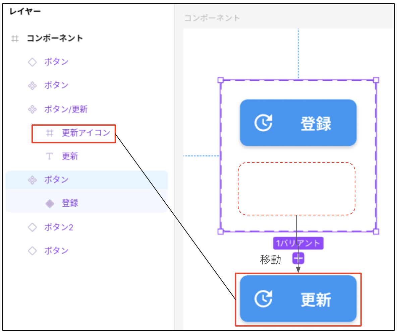Screen dimensions: 398x334
Task: Select the ボタン2 layer
Action: (59, 227)
